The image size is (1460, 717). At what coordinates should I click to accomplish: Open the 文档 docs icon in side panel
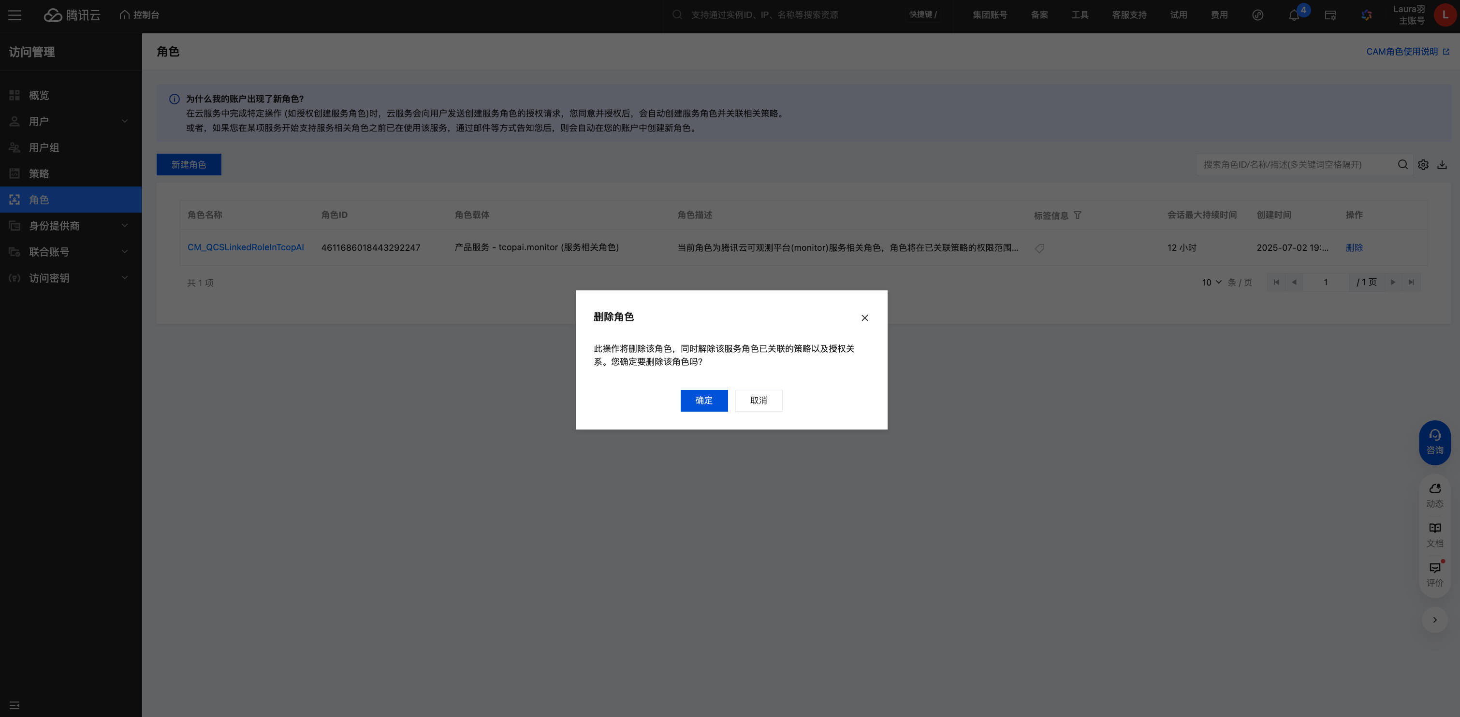tap(1434, 534)
